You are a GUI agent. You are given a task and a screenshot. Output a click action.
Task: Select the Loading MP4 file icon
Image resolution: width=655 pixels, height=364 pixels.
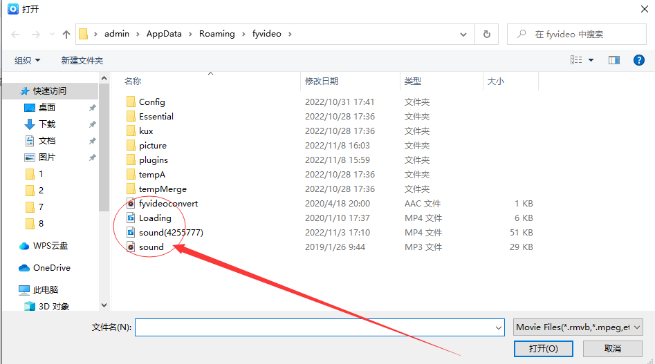tap(131, 218)
